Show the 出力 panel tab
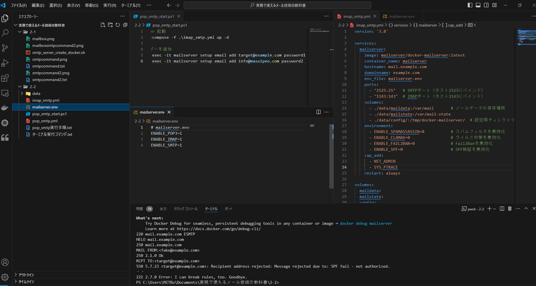Image resolution: width=536 pixels, height=286 pixels. 163,208
